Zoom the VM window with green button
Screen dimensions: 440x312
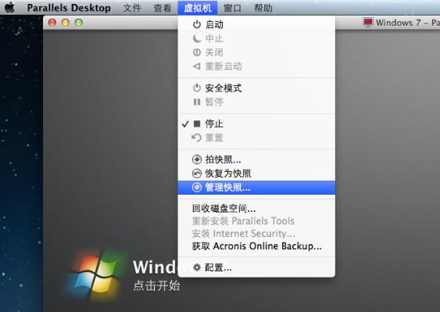(x=79, y=23)
